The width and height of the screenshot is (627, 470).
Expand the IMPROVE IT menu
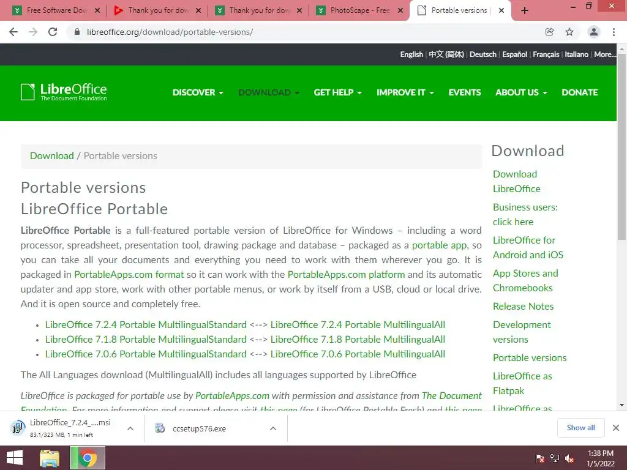(x=405, y=92)
